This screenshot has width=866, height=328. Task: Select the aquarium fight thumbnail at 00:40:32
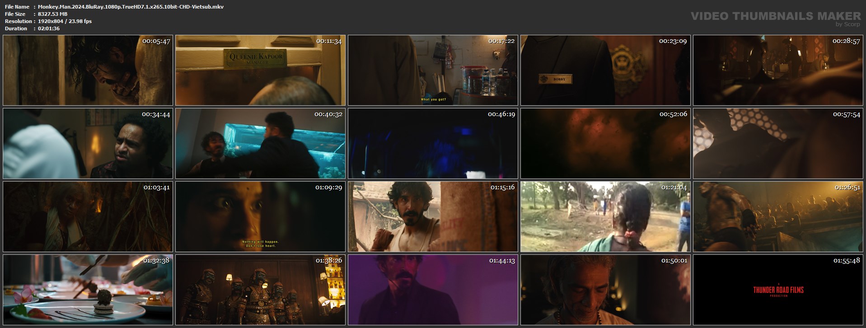(260, 143)
